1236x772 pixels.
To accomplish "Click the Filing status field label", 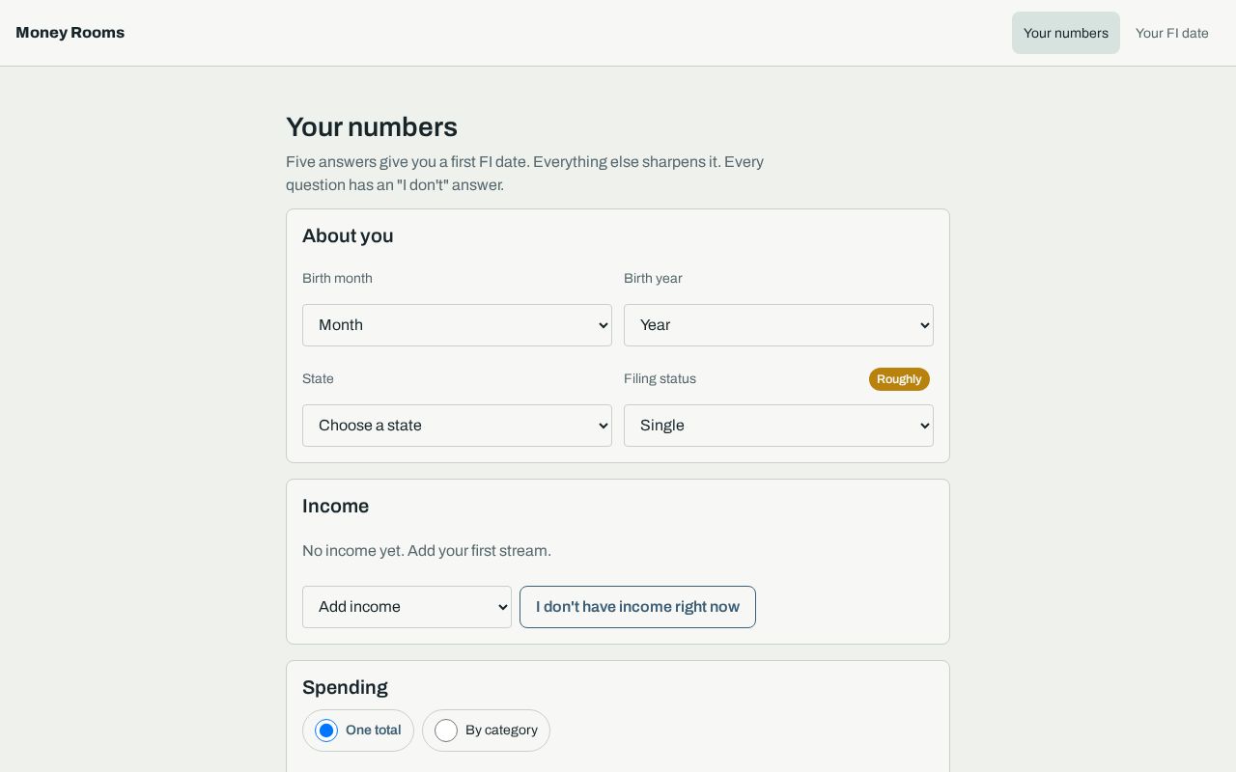I will point(660,379).
